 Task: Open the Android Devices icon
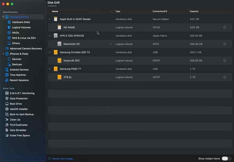[7, 70]
